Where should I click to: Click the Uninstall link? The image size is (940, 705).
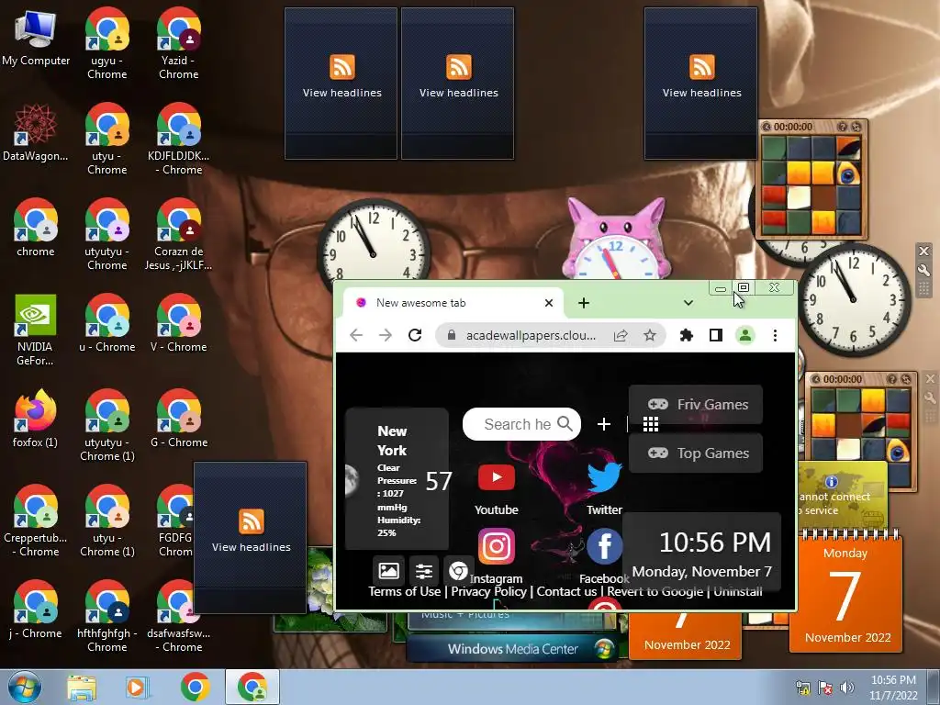tap(738, 592)
